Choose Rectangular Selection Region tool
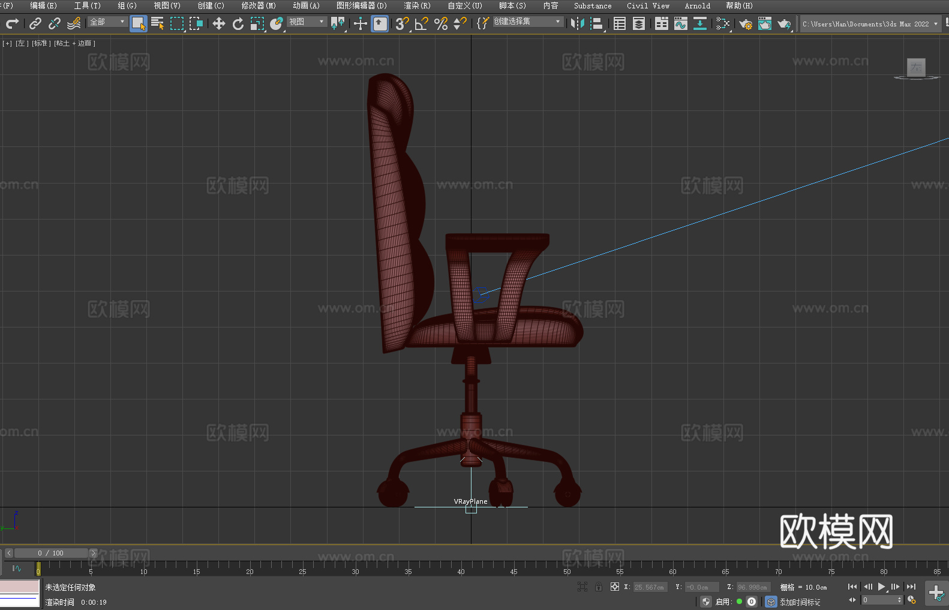The height and width of the screenshot is (610, 949). coord(177,23)
